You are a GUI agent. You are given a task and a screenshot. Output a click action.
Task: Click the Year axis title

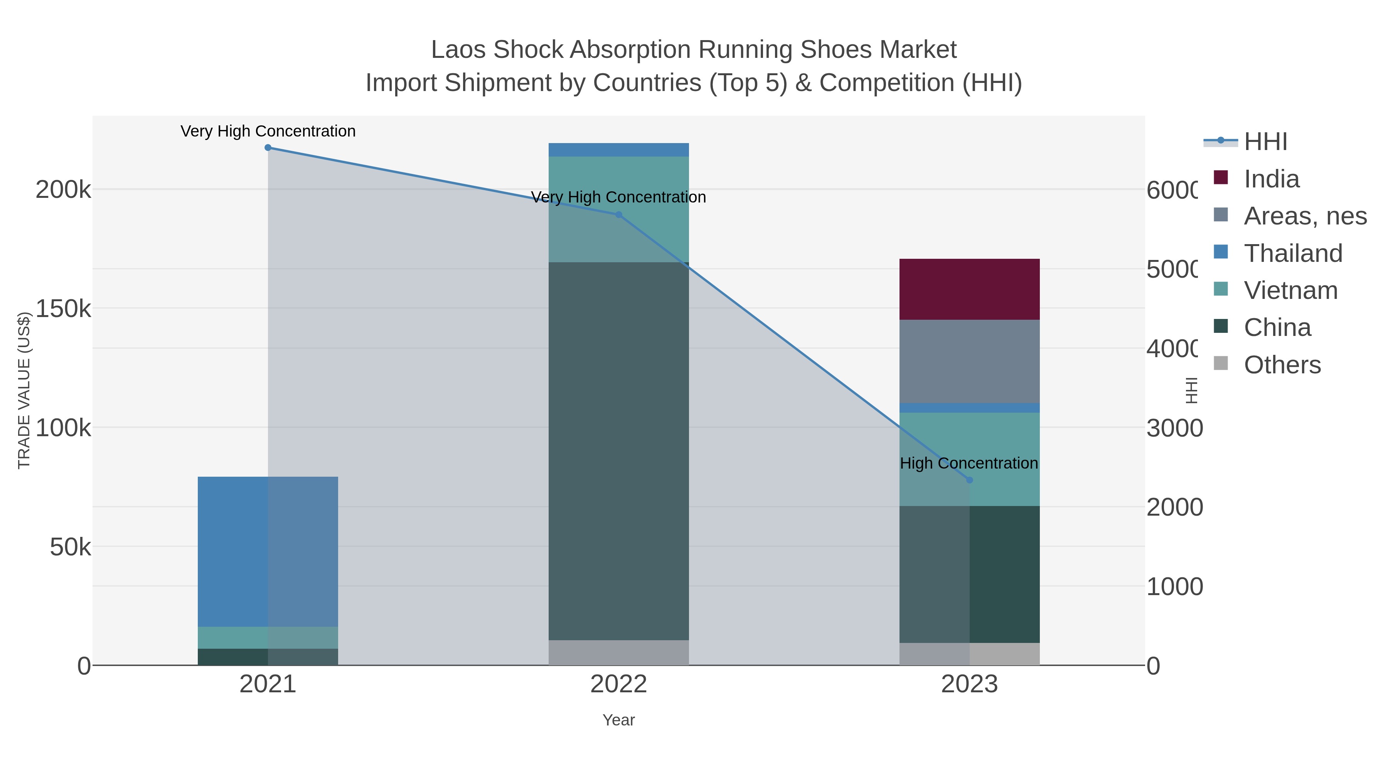click(618, 720)
